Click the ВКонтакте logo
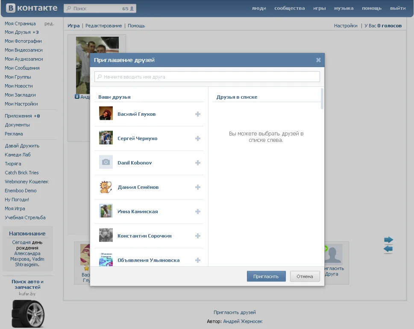 (x=32, y=8)
